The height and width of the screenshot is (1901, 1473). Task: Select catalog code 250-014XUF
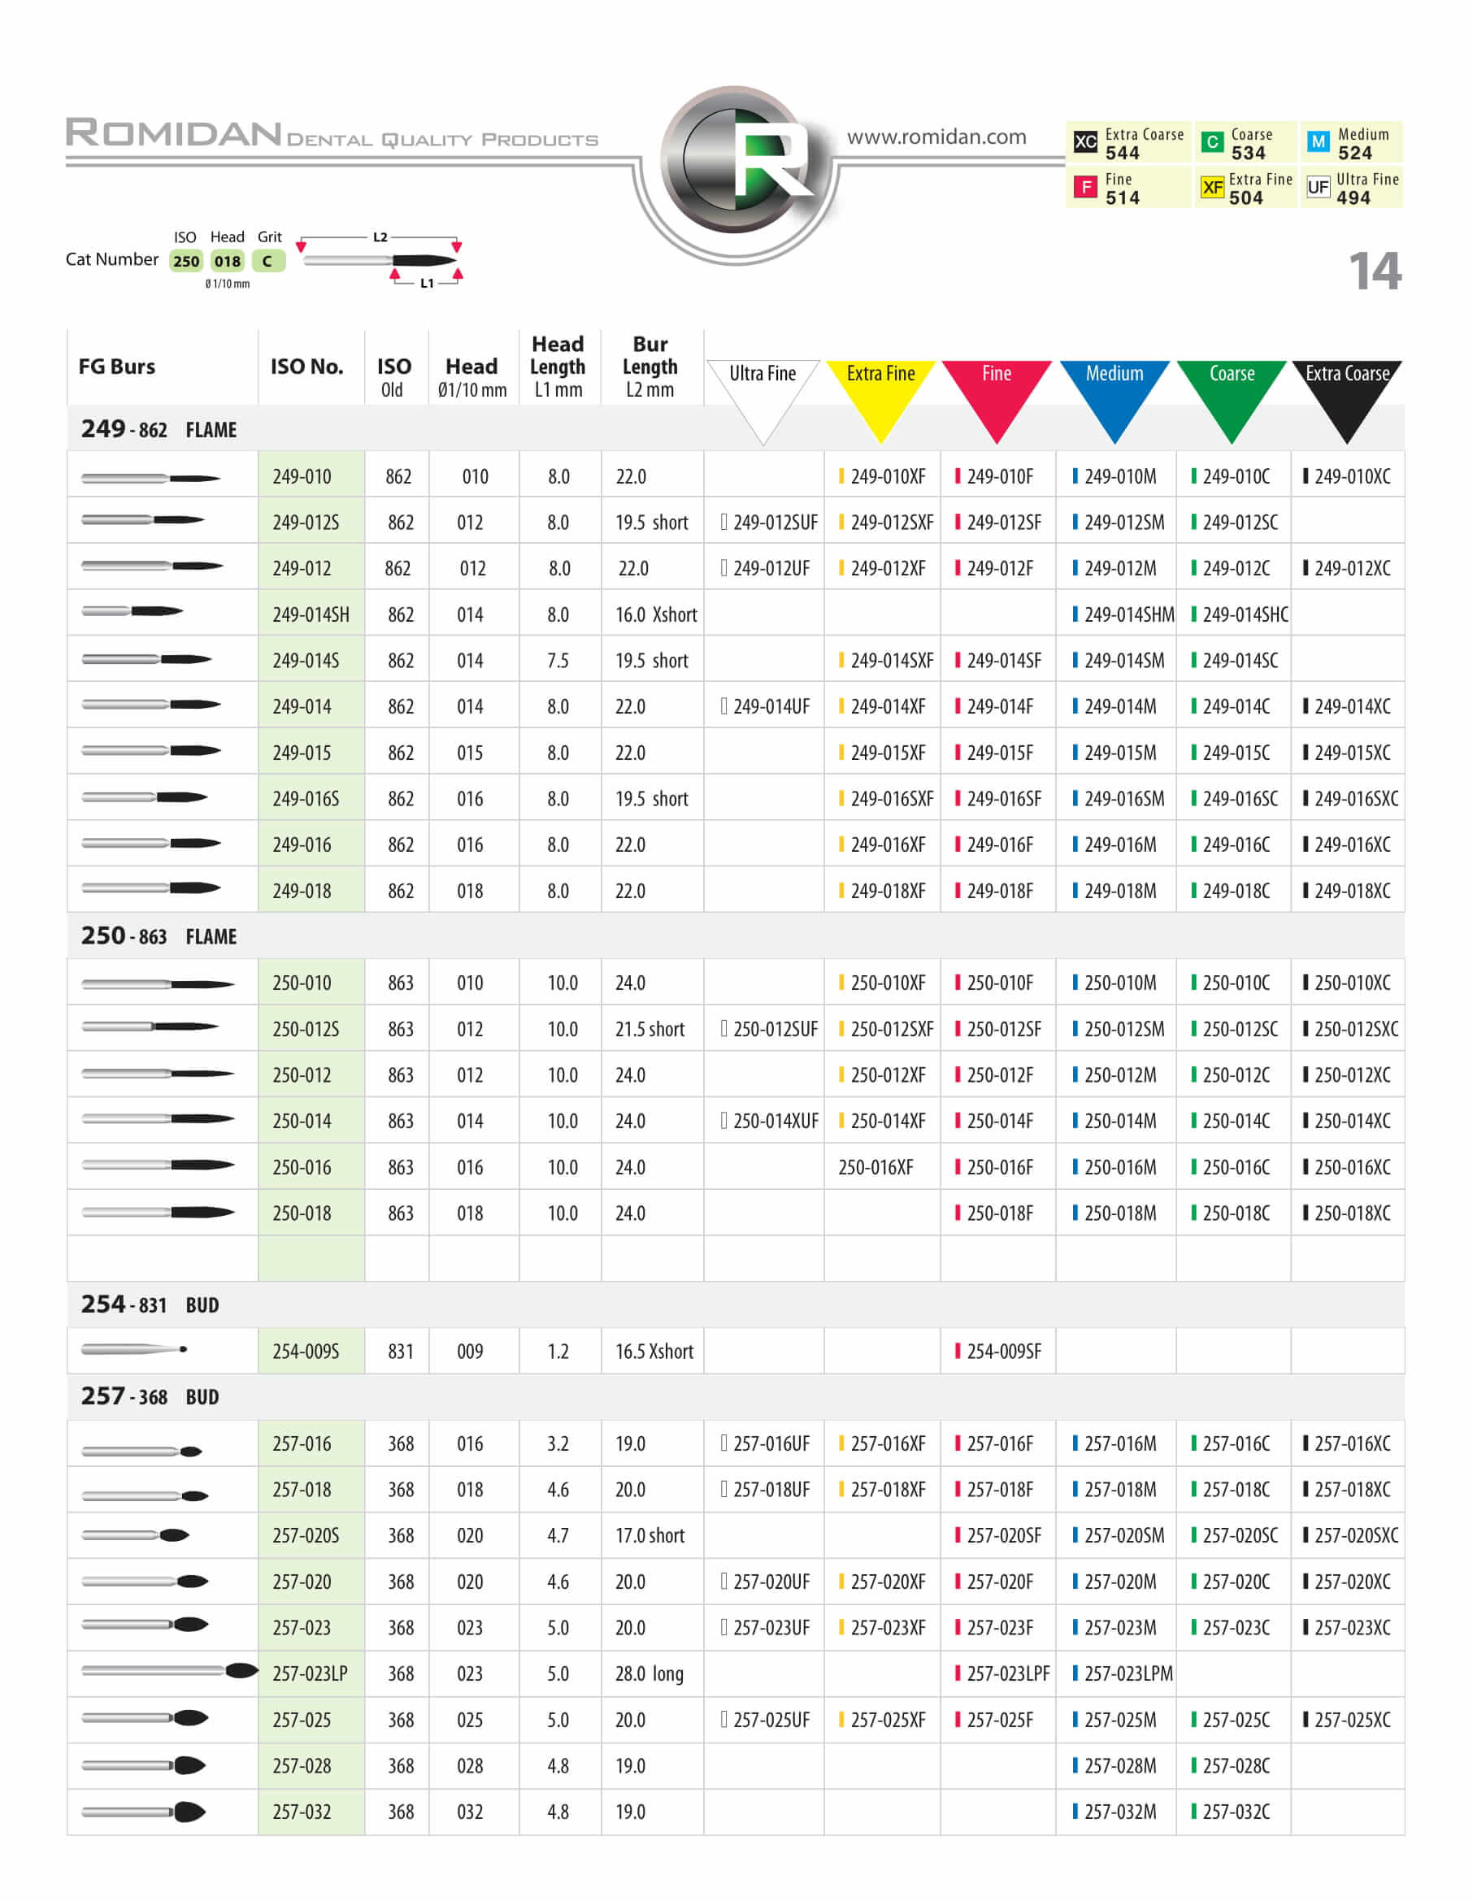(x=770, y=1120)
